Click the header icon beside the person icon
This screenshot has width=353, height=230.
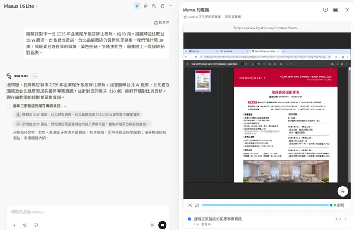[x=162, y=6]
